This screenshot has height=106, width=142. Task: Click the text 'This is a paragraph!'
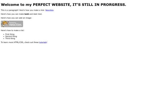click(x=10, y=10)
